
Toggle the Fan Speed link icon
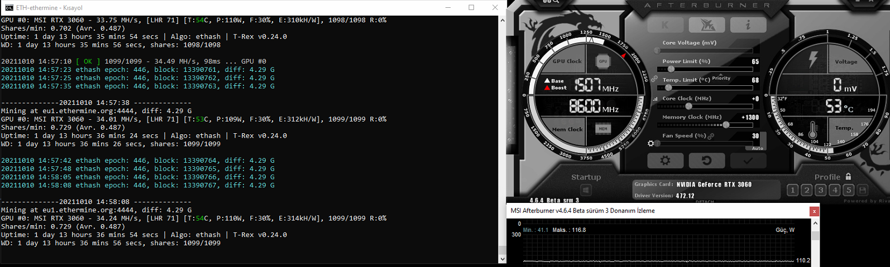click(x=711, y=136)
